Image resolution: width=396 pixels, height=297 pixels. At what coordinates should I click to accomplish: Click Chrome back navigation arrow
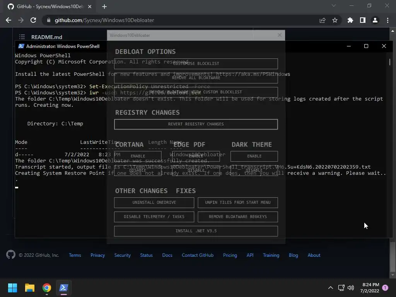9,20
